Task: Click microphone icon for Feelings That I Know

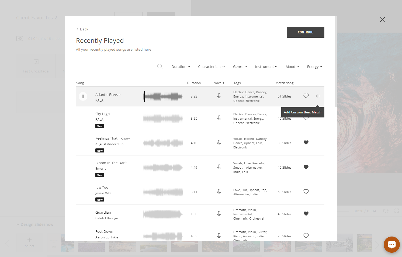Action: (219, 143)
